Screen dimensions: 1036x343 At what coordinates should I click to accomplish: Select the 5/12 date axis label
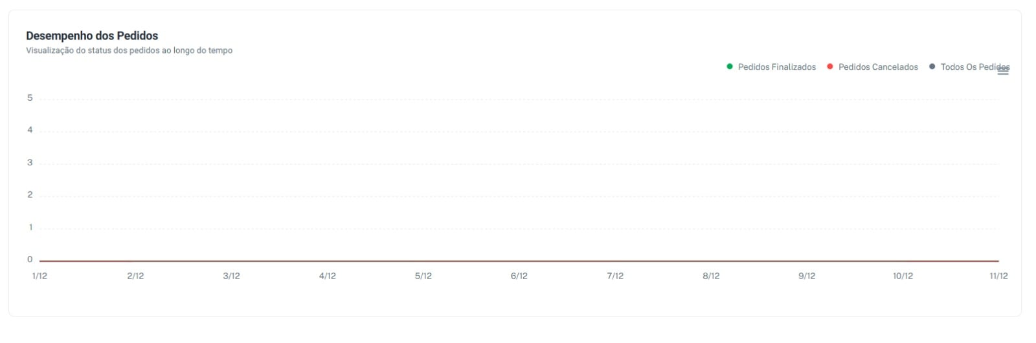point(423,276)
